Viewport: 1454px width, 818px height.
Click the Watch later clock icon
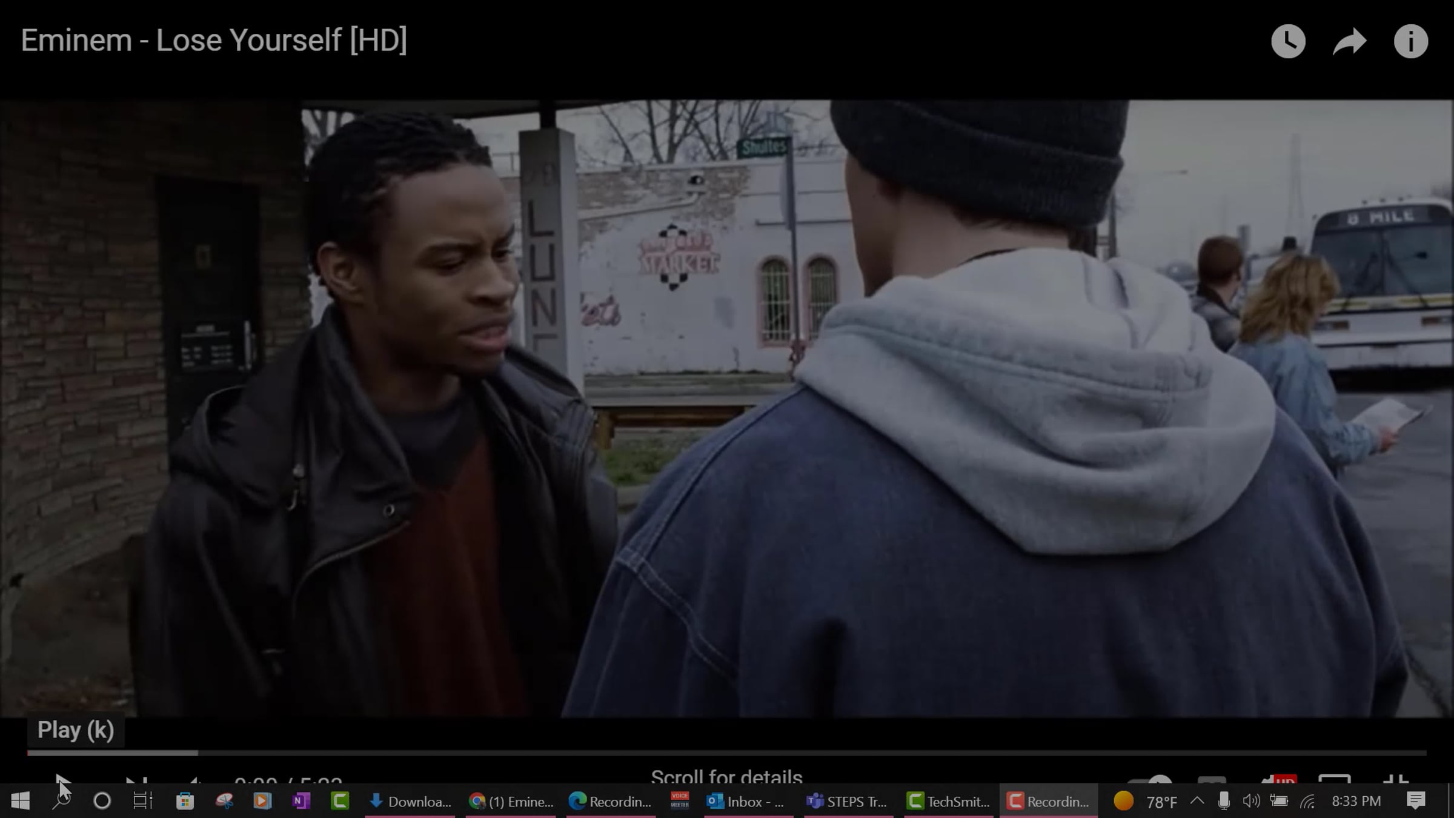pos(1288,41)
